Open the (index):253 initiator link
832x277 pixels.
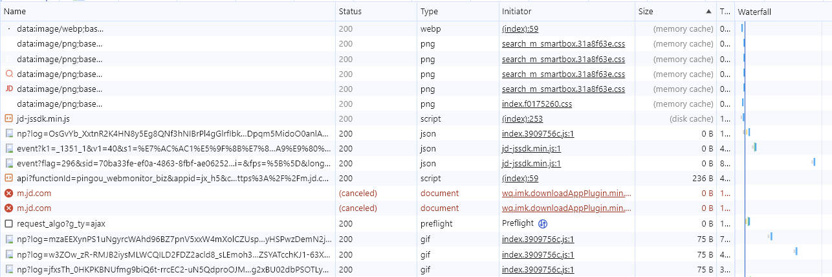coord(522,118)
